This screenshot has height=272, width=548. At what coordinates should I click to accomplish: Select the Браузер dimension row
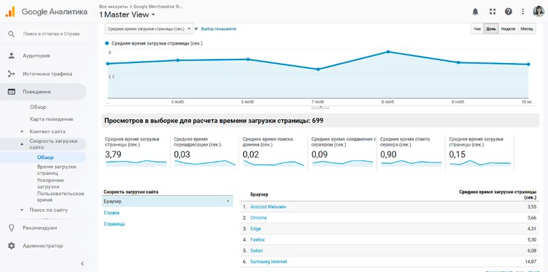(x=167, y=201)
